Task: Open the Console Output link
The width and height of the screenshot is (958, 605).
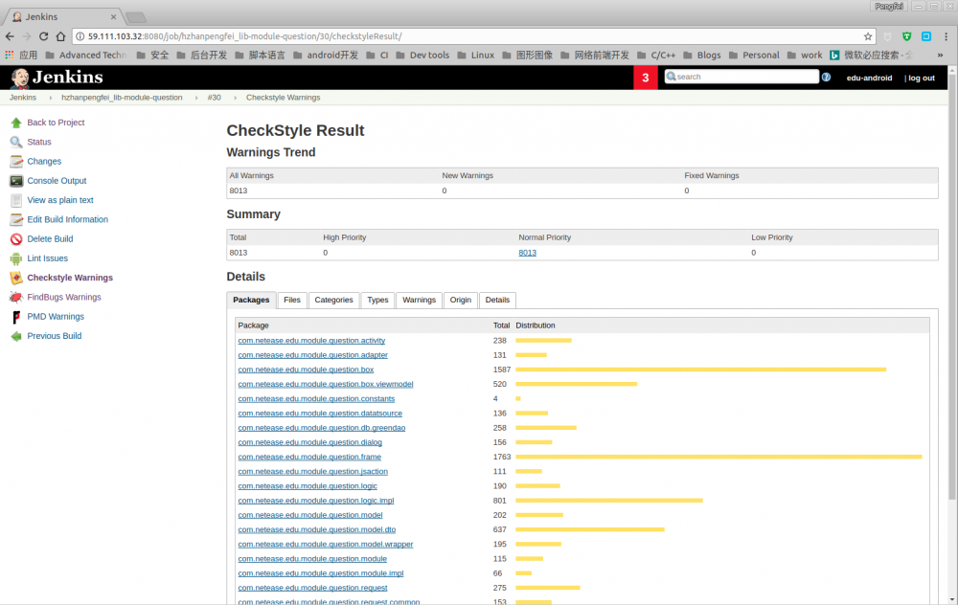Action: pyautogui.click(x=57, y=181)
